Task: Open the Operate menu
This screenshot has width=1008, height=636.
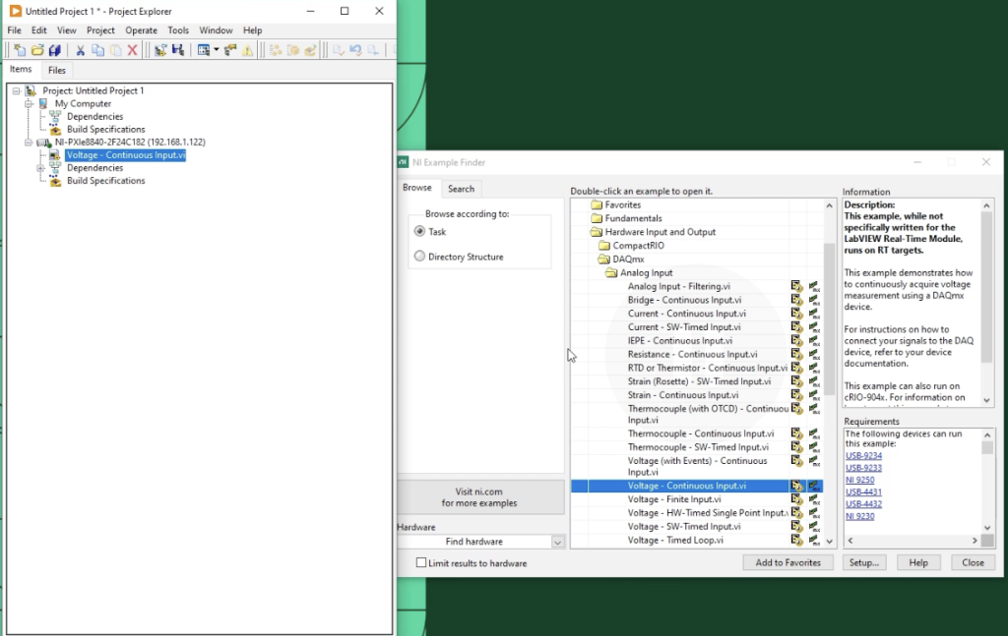Action: (142, 30)
